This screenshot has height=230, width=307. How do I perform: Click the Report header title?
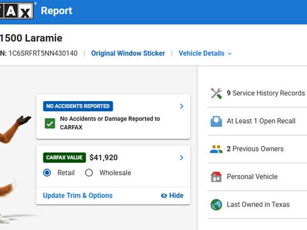57,11
